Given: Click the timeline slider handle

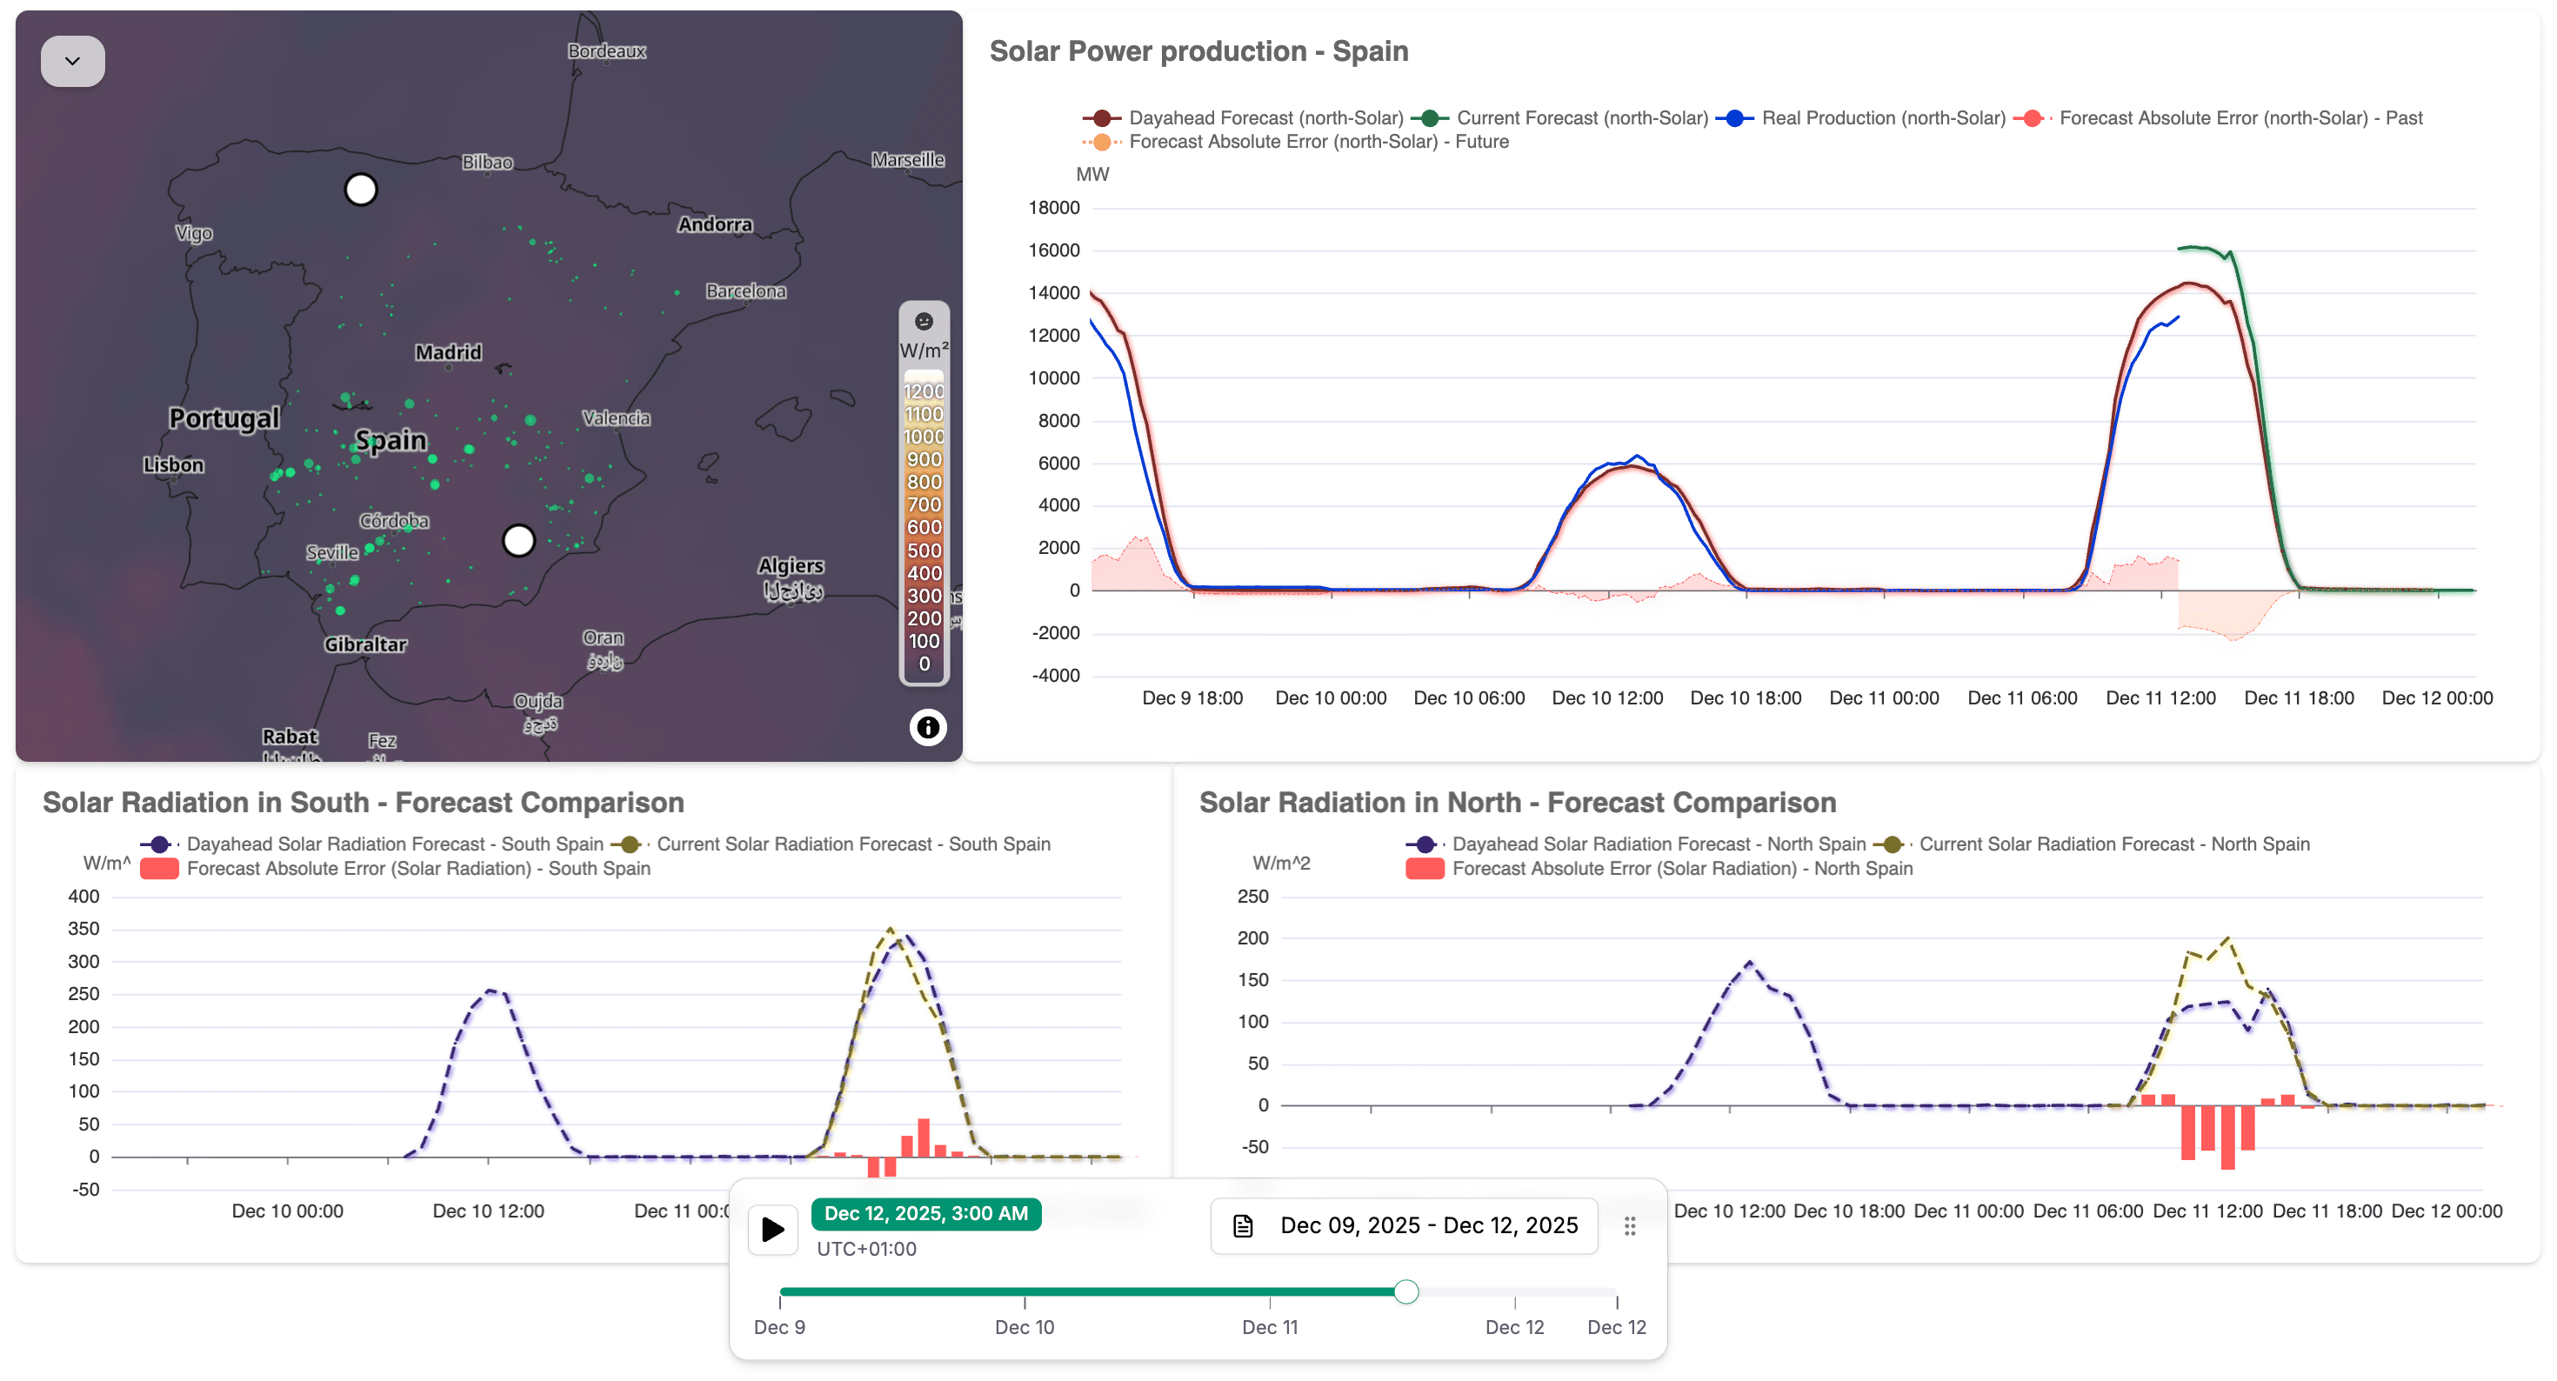Looking at the screenshot, I should click(1405, 1291).
